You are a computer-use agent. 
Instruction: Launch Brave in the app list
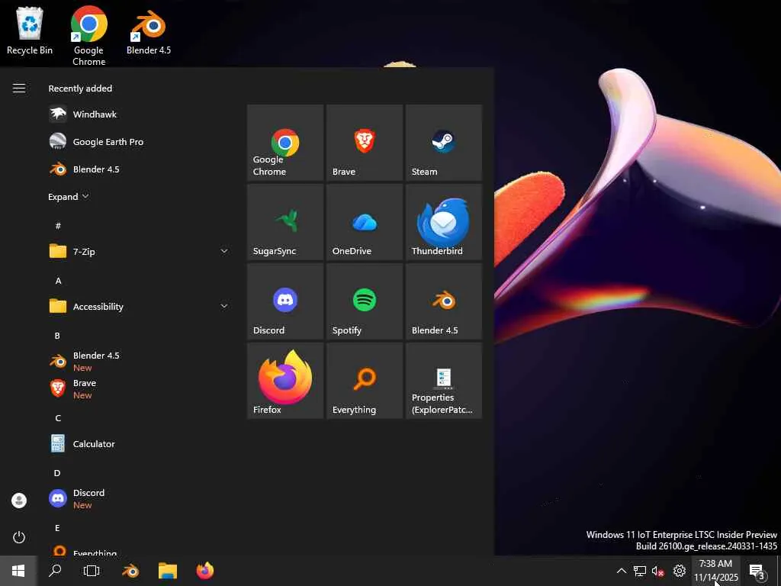[140, 388]
